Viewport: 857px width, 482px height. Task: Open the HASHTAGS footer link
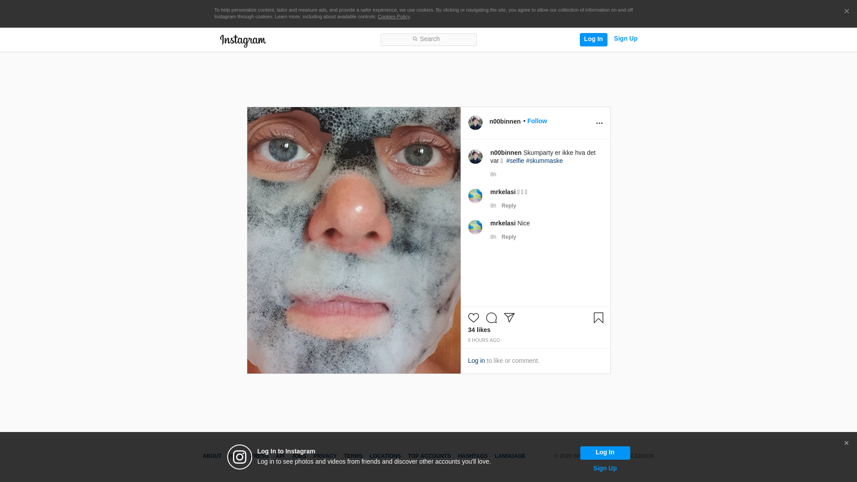click(473, 456)
